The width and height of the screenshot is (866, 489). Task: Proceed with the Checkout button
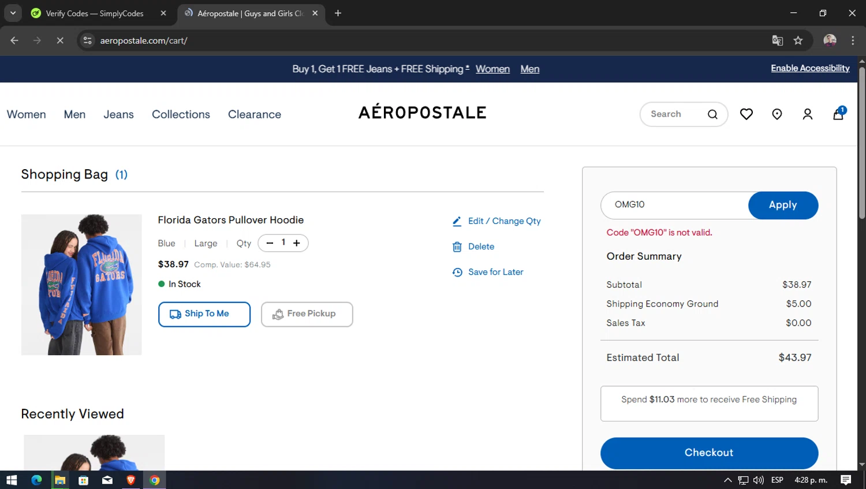[709, 453]
